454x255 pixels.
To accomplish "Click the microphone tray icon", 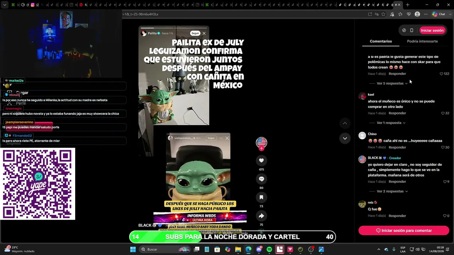I will [x=394, y=249].
